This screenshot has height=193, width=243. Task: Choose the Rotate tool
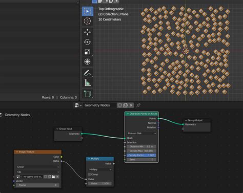click(88, 42)
